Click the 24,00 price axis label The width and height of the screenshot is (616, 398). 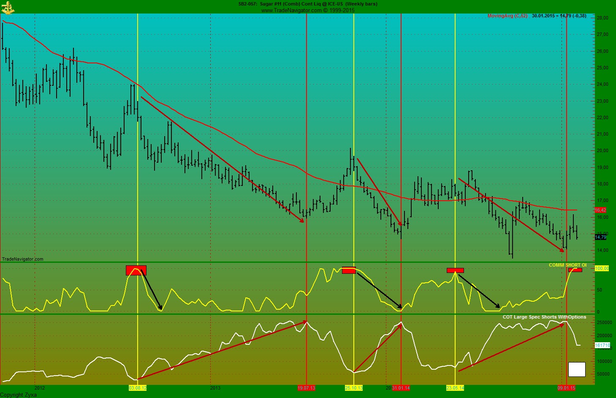pos(602,84)
